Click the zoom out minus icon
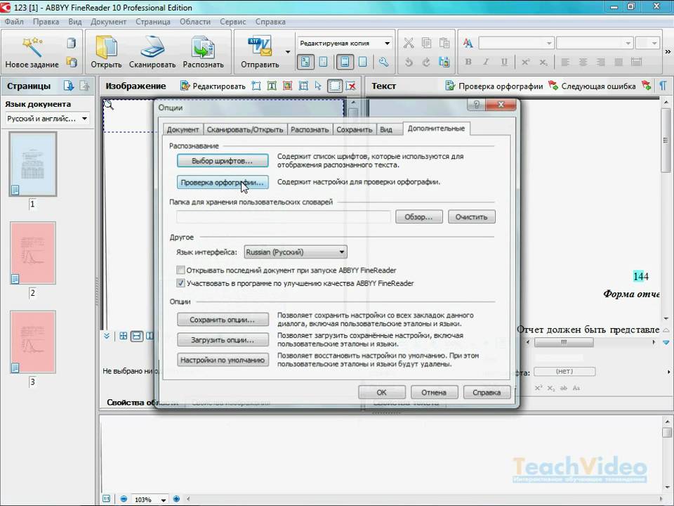The height and width of the screenshot is (506, 674). tap(124, 499)
